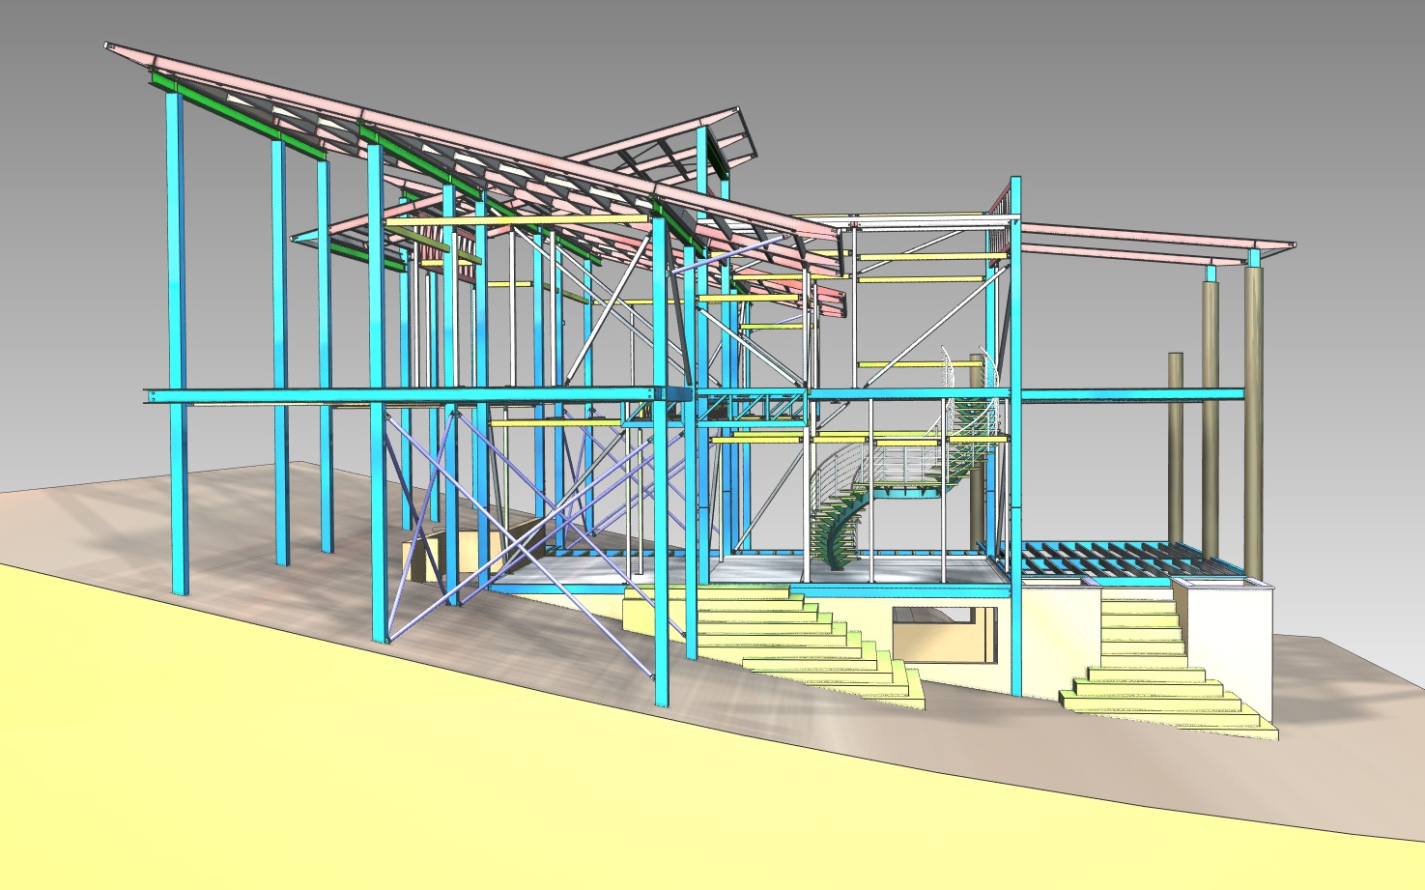The image size is (1425, 890).
Task: Select the tall cyan column right of spiral stair
Action: (1014, 435)
